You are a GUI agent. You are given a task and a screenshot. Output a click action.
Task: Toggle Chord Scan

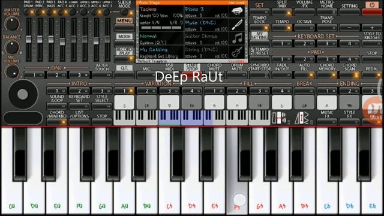pyautogui.click(x=349, y=75)
